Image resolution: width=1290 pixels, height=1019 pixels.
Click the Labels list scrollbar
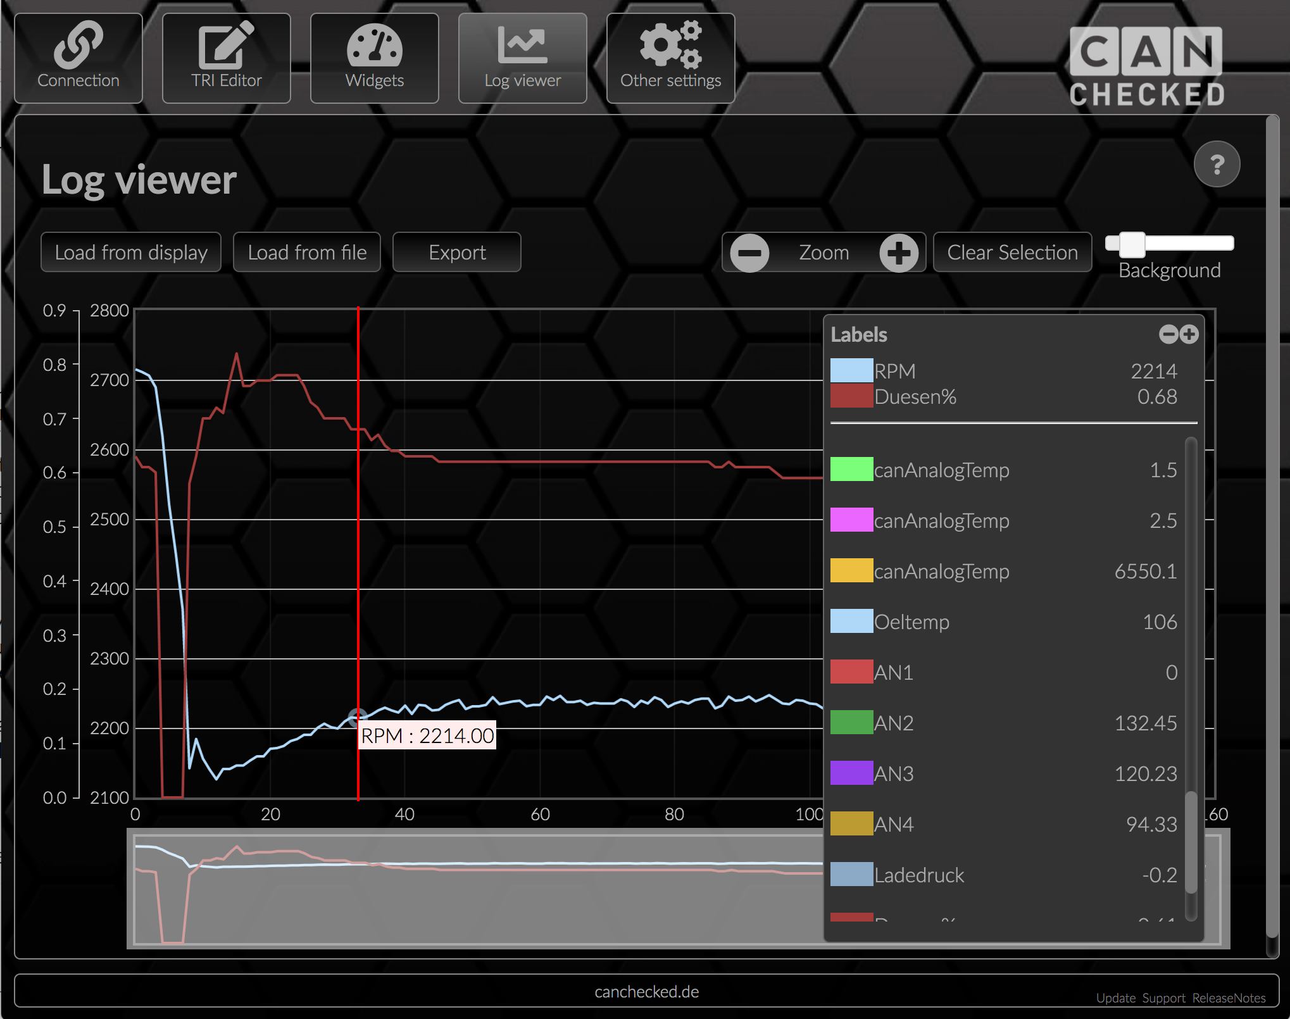(x=1191, y=842)
